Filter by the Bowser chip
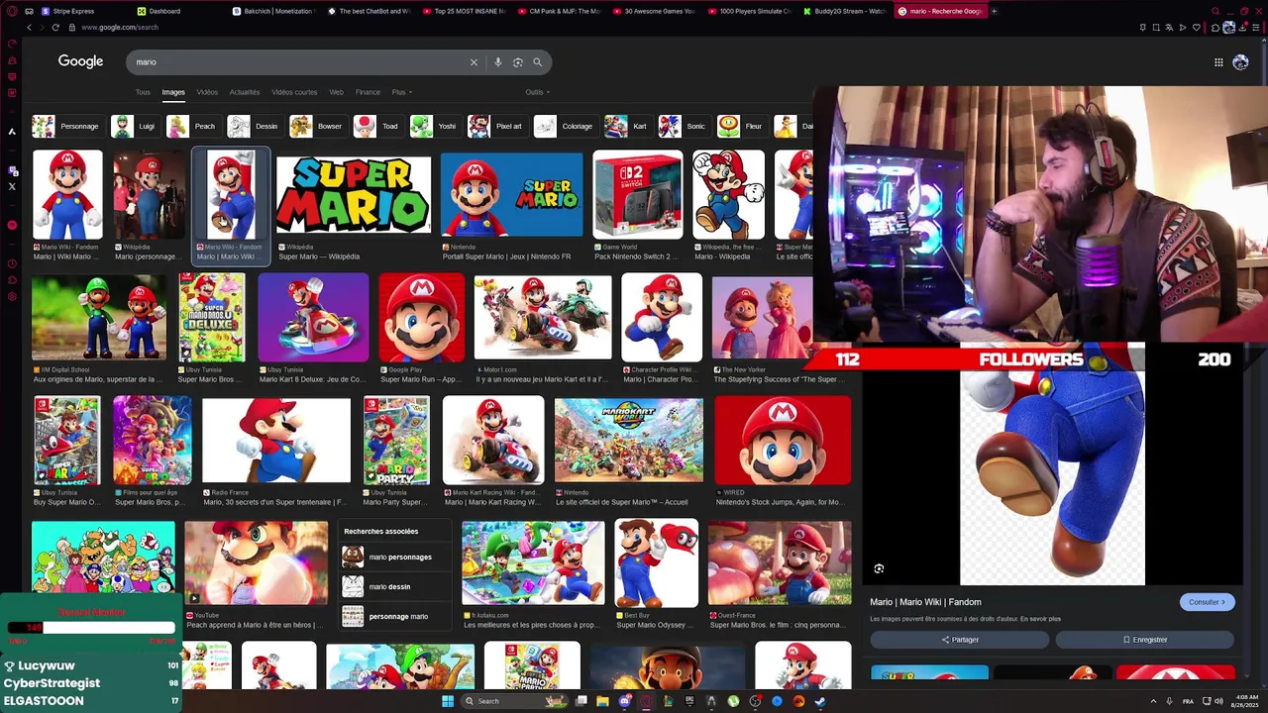Viewport: 1268px width, 713px height. point(317,127)
